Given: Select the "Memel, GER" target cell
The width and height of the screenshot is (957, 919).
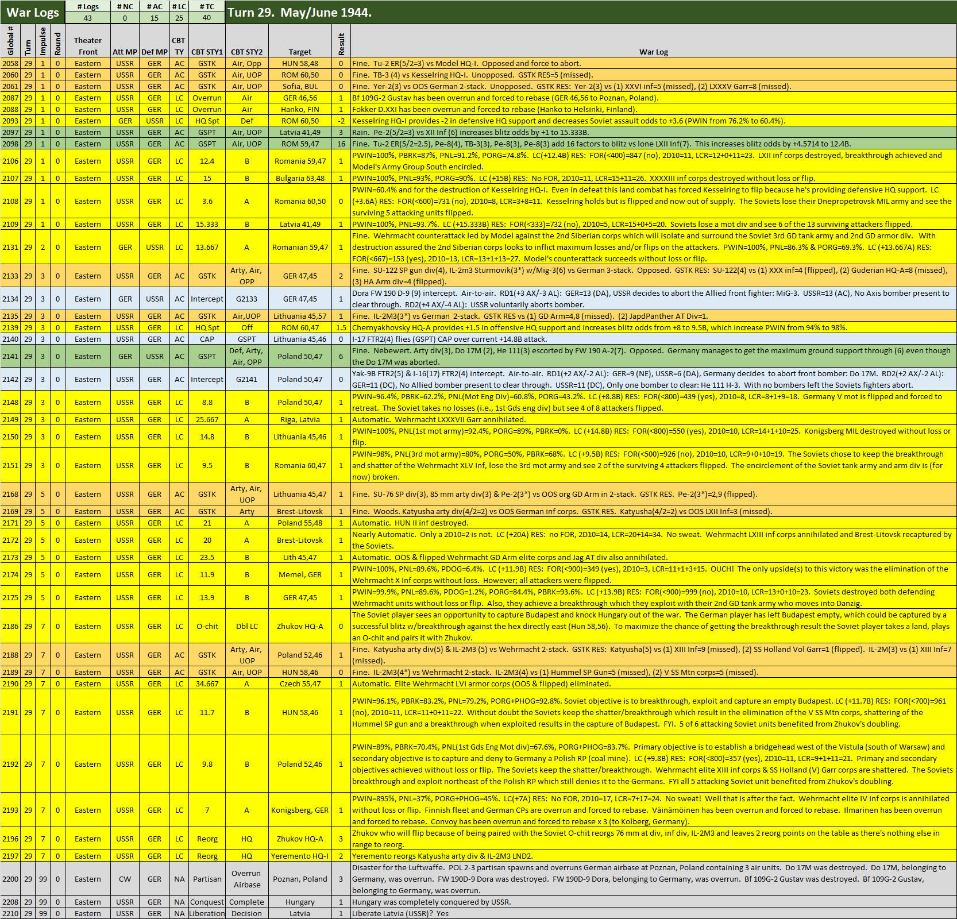Looking at the screenshot, I should click(300, 574).
